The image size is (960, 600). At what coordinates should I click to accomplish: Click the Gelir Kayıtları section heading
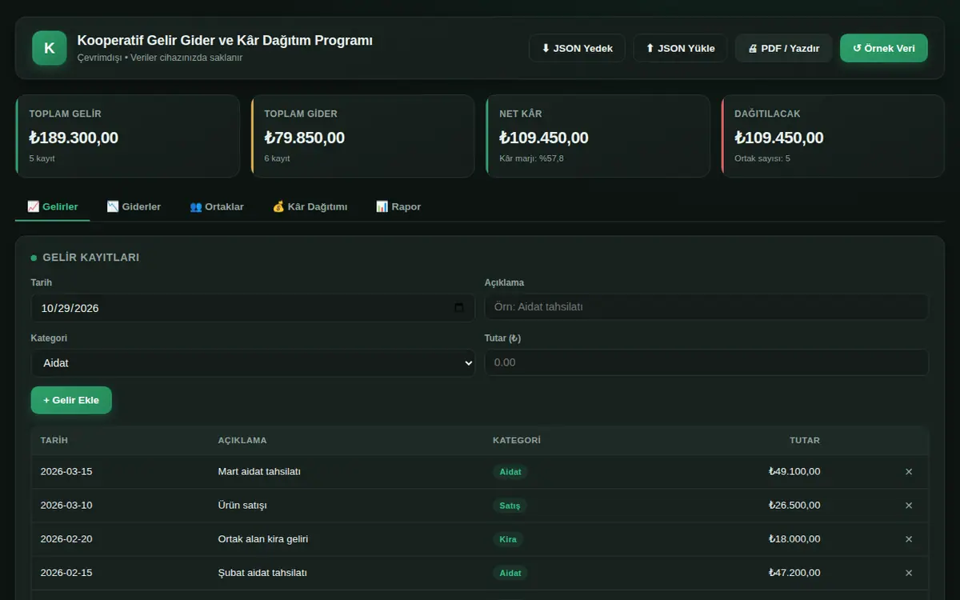click(x=91, y=258)
